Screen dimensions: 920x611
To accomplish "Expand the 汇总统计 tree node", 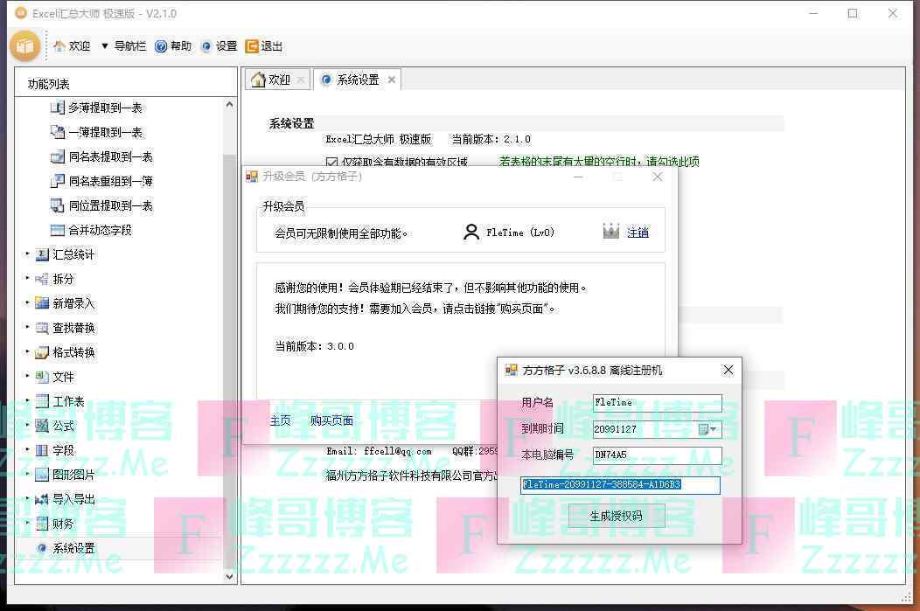I will pos(28,254).
